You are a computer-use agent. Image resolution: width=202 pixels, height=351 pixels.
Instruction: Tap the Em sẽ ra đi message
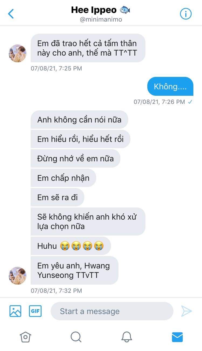tap(57, 197)
